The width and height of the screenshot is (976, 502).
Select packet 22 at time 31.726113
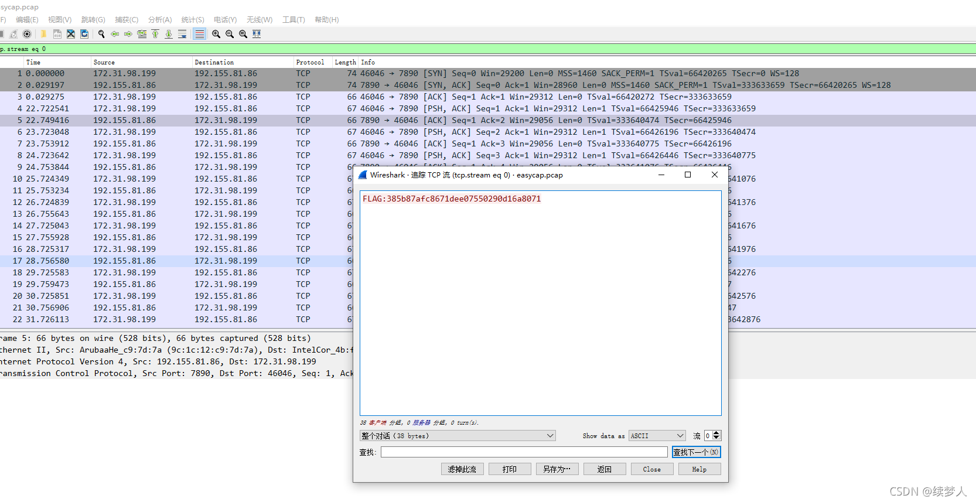coord(176,319)
